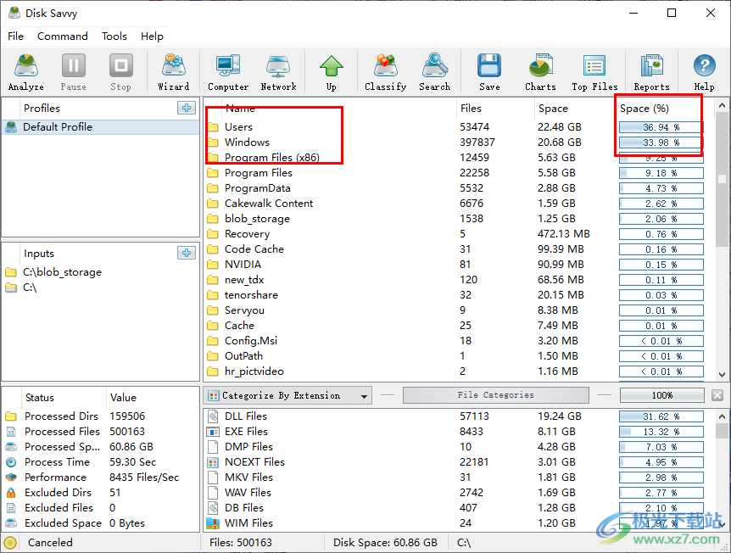Open the Charts tool
Screen dimensions: 731x553
coord(540,72)
